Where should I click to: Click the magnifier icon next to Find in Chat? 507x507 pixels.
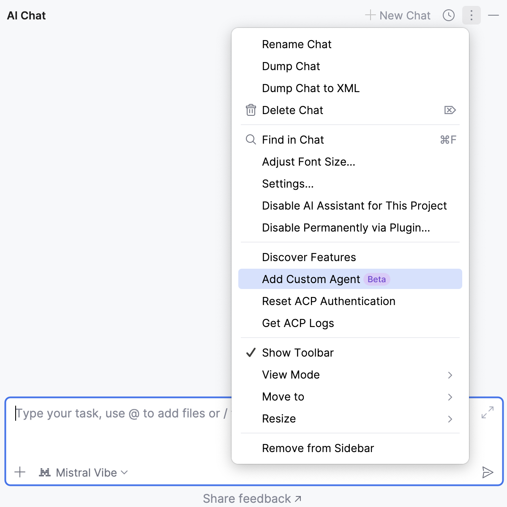[x=251, y=139]
